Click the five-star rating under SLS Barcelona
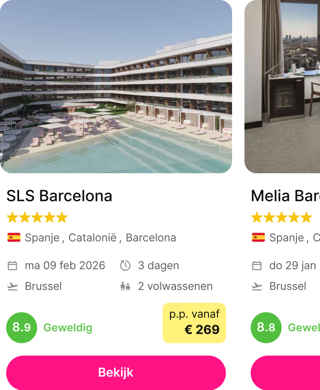The image size is (320, 390). [x=37, y=218]
